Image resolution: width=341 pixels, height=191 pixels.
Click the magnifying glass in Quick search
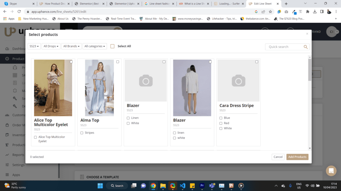pyautogui.click(x=305, y=47)
